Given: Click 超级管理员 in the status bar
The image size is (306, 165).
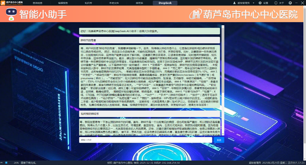Looking at the screenshot, I should (x=255, y=163).
